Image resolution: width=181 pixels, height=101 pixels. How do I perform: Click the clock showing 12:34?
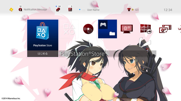[x=168, y=10]
